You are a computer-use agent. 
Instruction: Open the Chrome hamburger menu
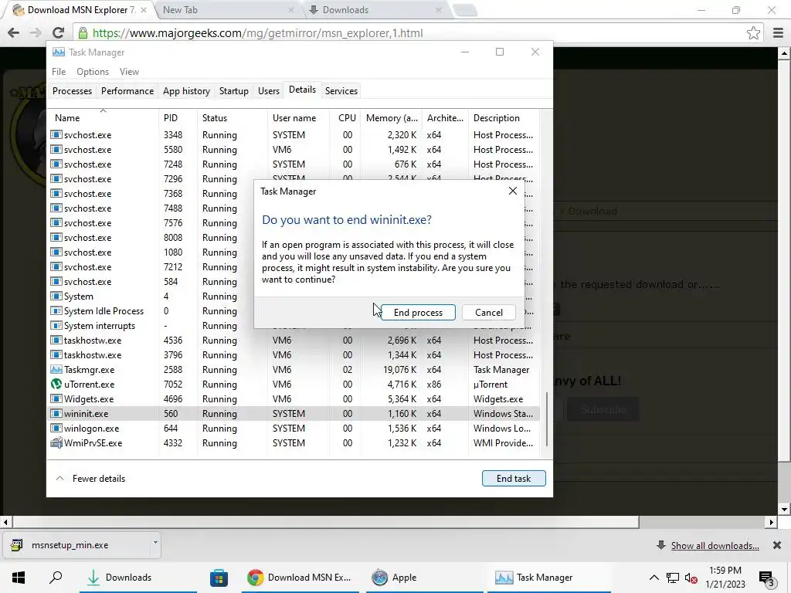[779, 32]
